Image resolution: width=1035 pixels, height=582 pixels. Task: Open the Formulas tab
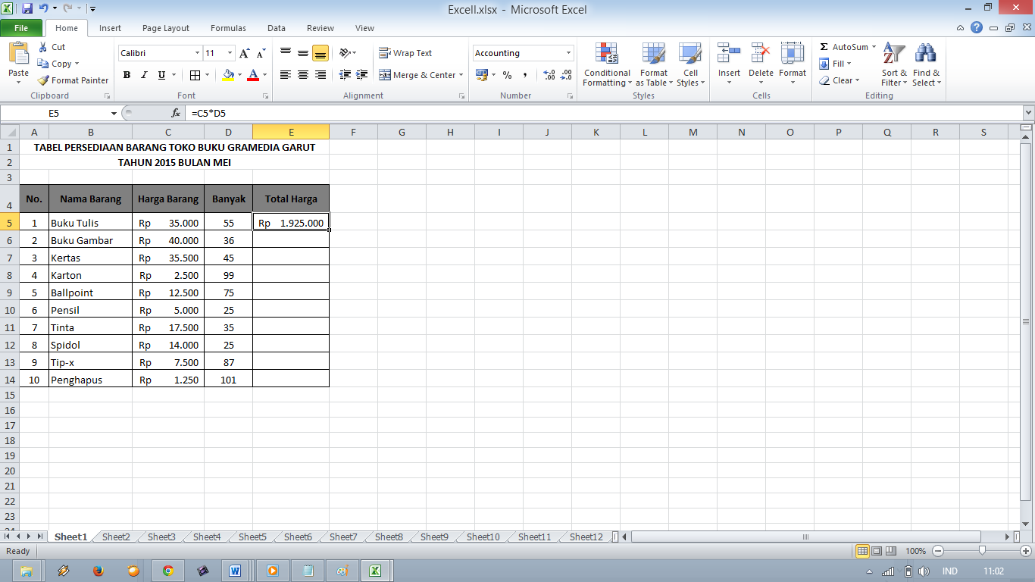pos(228,28)
